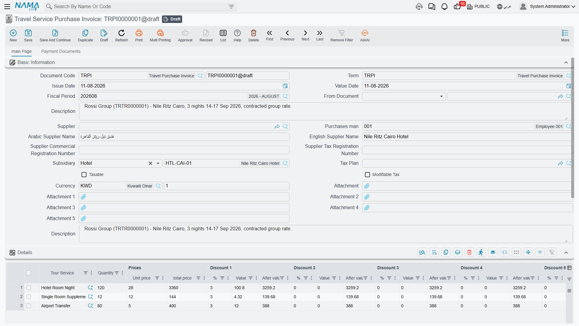The width and height of the screenshot is (579, 326).
Task: Open the From Document type dropdown
Action: coord(441,96)
